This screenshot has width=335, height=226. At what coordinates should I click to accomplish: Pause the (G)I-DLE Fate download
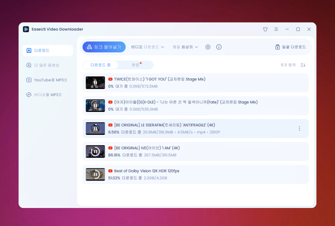click(x=95, y=105)
